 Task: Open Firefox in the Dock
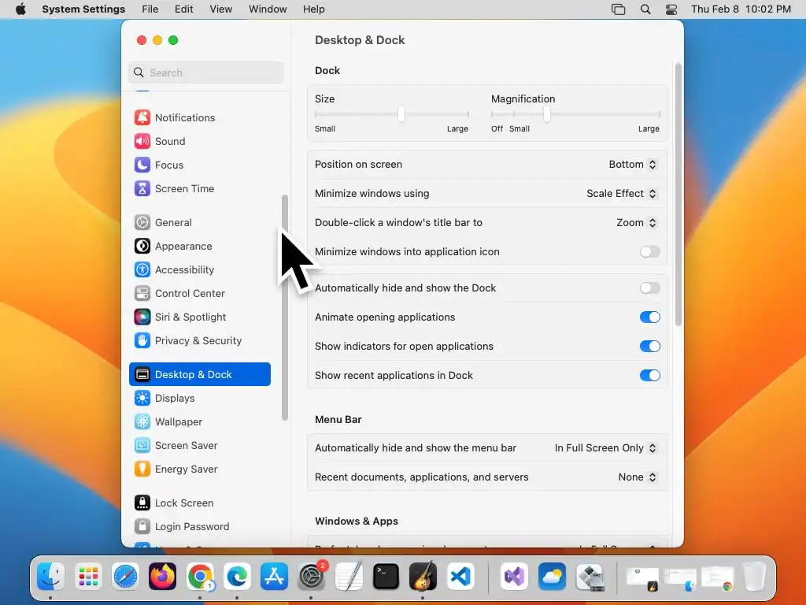[x=162, y=576]
